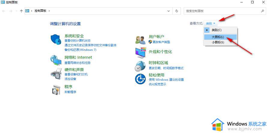Open 网络和 Internet heading link
268x133 pixels.
[x=78, y=57]
